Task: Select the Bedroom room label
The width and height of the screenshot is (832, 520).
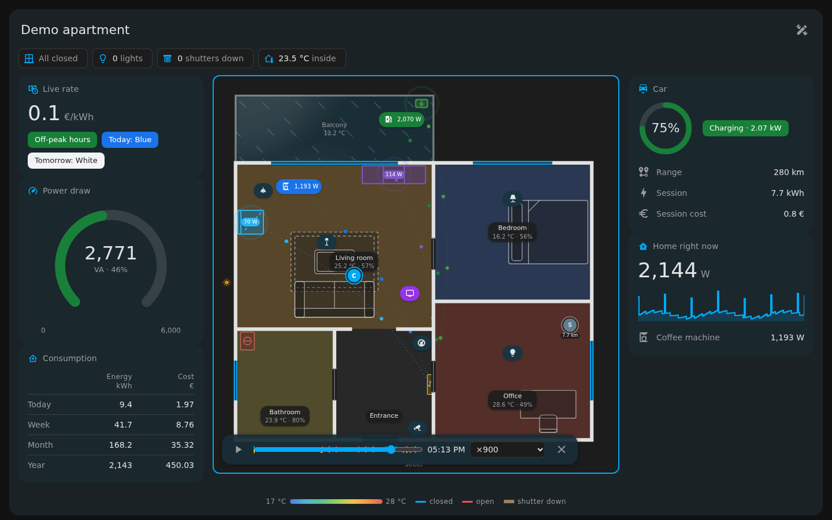Action: (x=512, y=232)
